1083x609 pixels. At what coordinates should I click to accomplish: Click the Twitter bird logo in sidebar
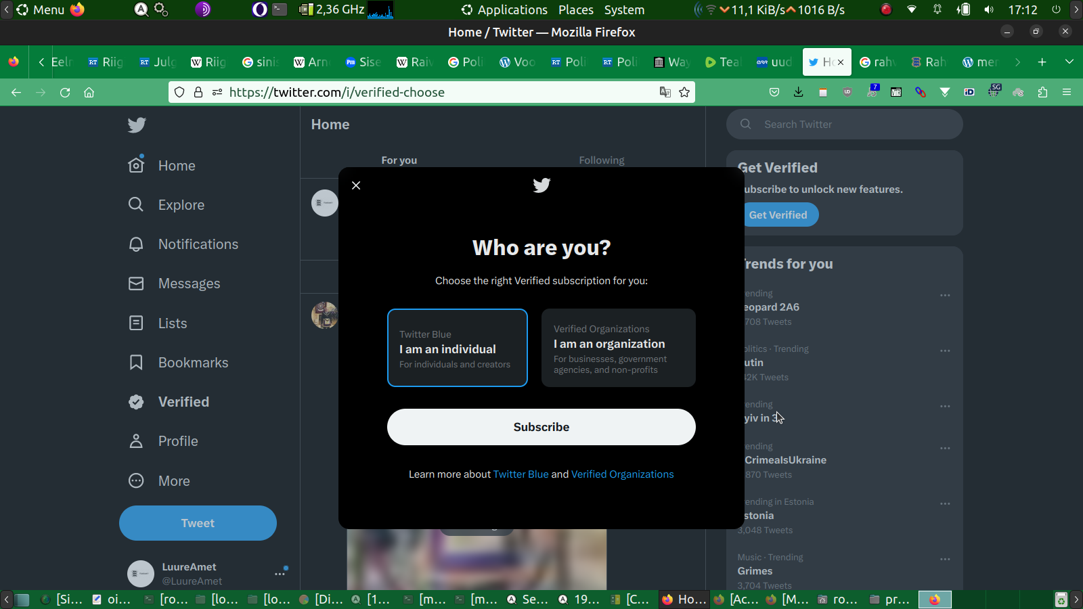[137, 125]
